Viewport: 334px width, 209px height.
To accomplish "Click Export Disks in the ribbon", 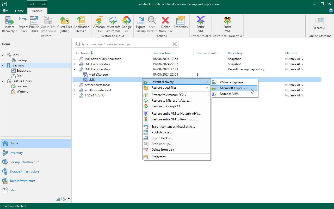I will coord(23,24).
